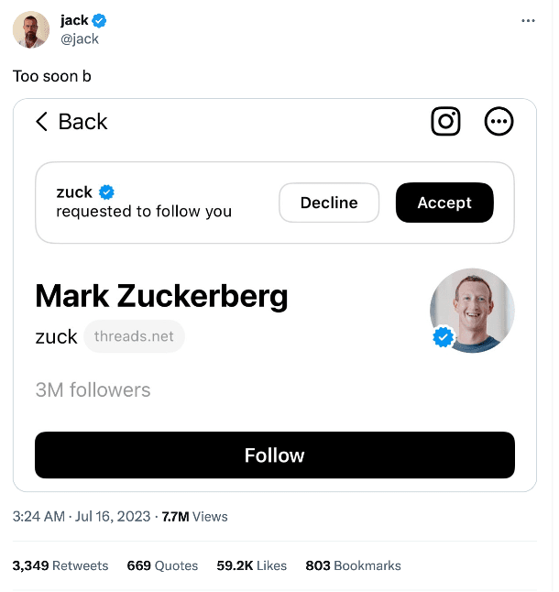View the 3M followers list
This screenshot has height=592, width=559.
coord(93,389)
